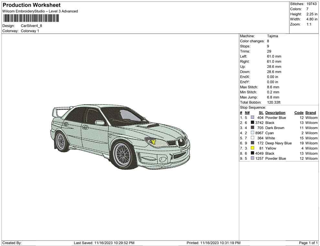
Task: Click the Page 1 of 1 footer text
Action: (x=308, y=243)
